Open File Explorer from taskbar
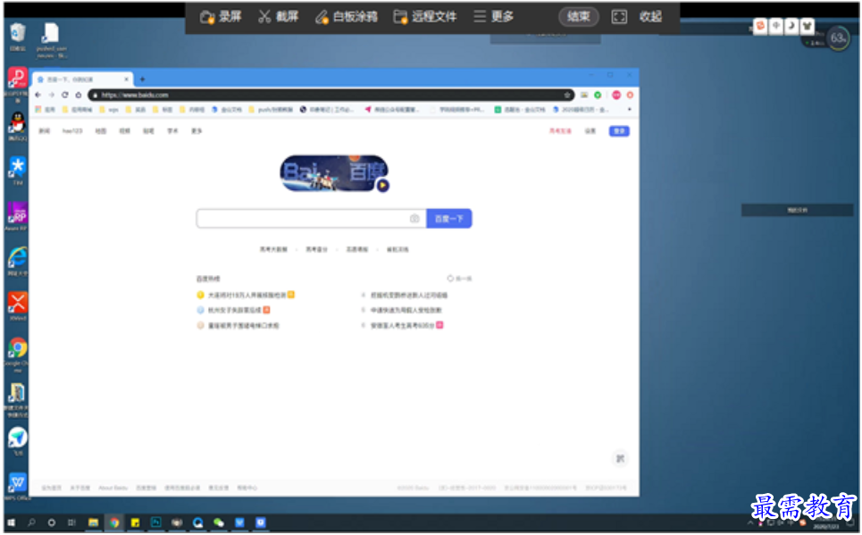This screenshot has height=535, width=862. 93,522
